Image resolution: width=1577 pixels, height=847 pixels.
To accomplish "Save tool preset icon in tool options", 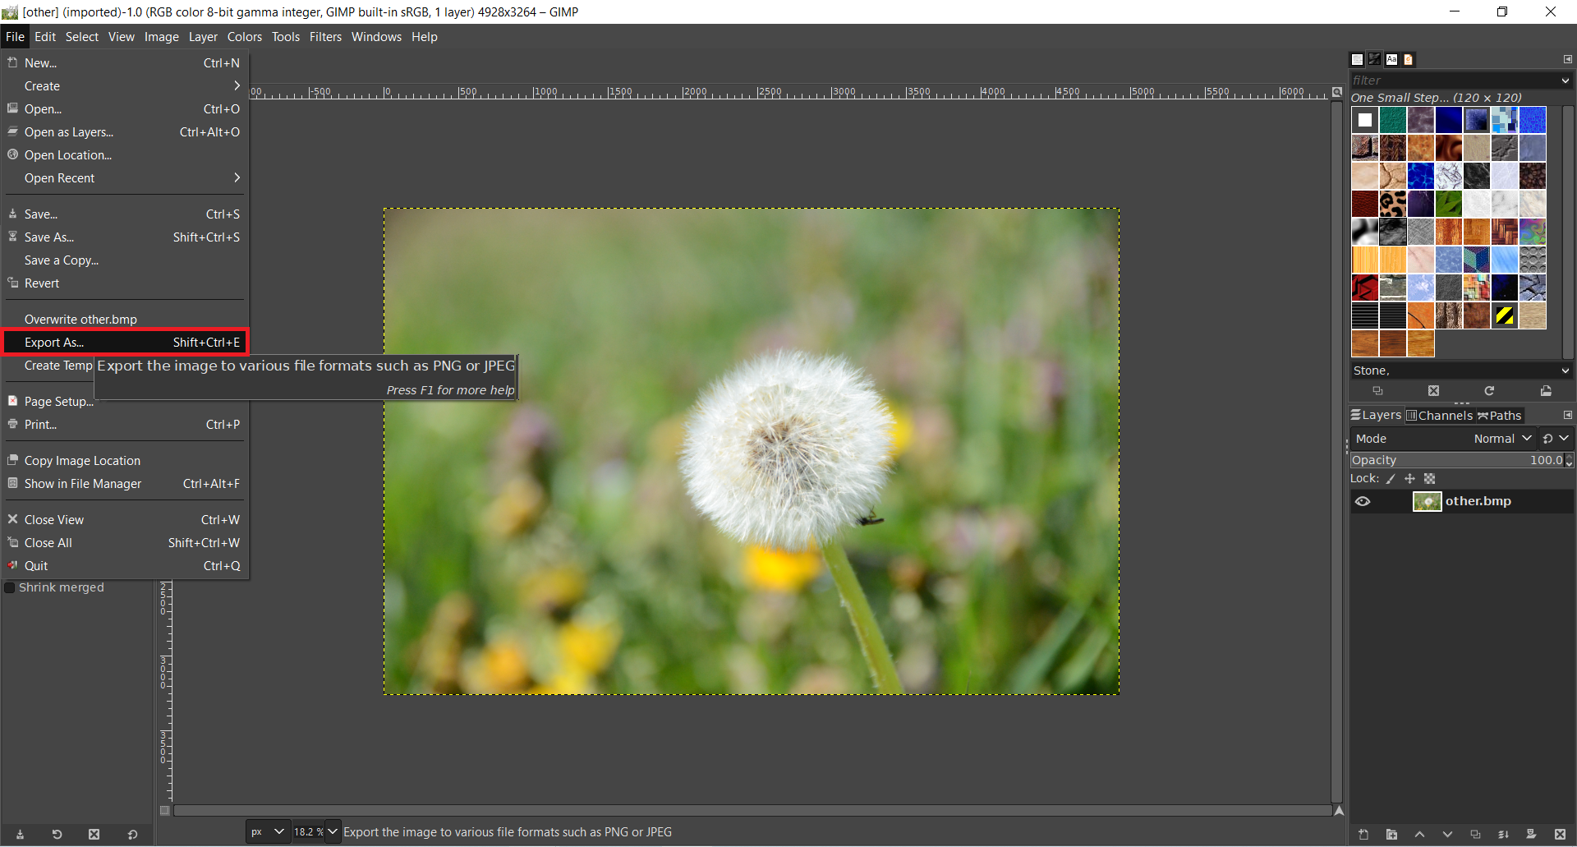I will (20, 834).
